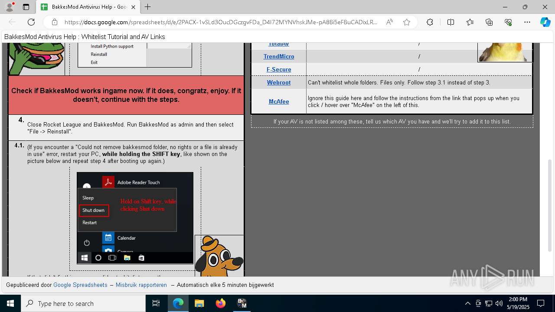Select the 'If your AV is not listed' note
This screenshot has height=312, width=555.
click(392, 122)
